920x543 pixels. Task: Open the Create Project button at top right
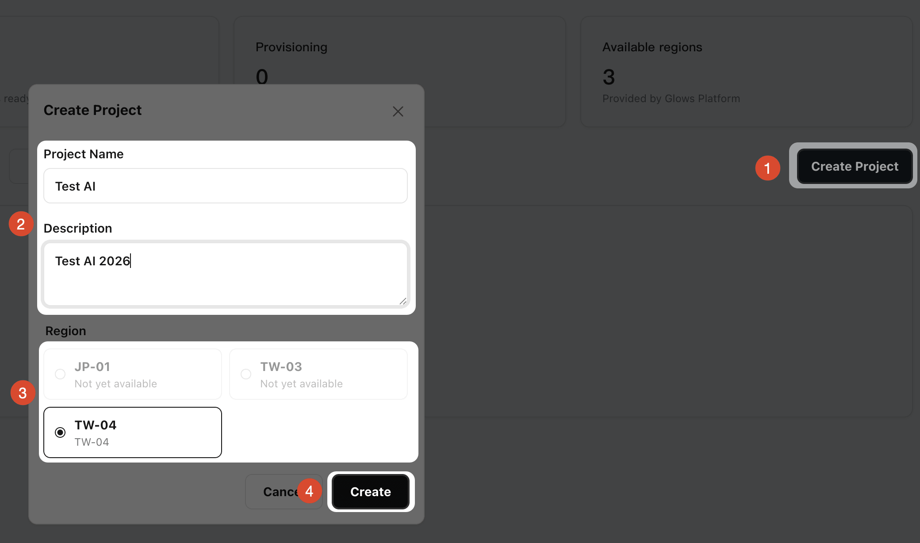pyautogui.click(x=855, y=166)
